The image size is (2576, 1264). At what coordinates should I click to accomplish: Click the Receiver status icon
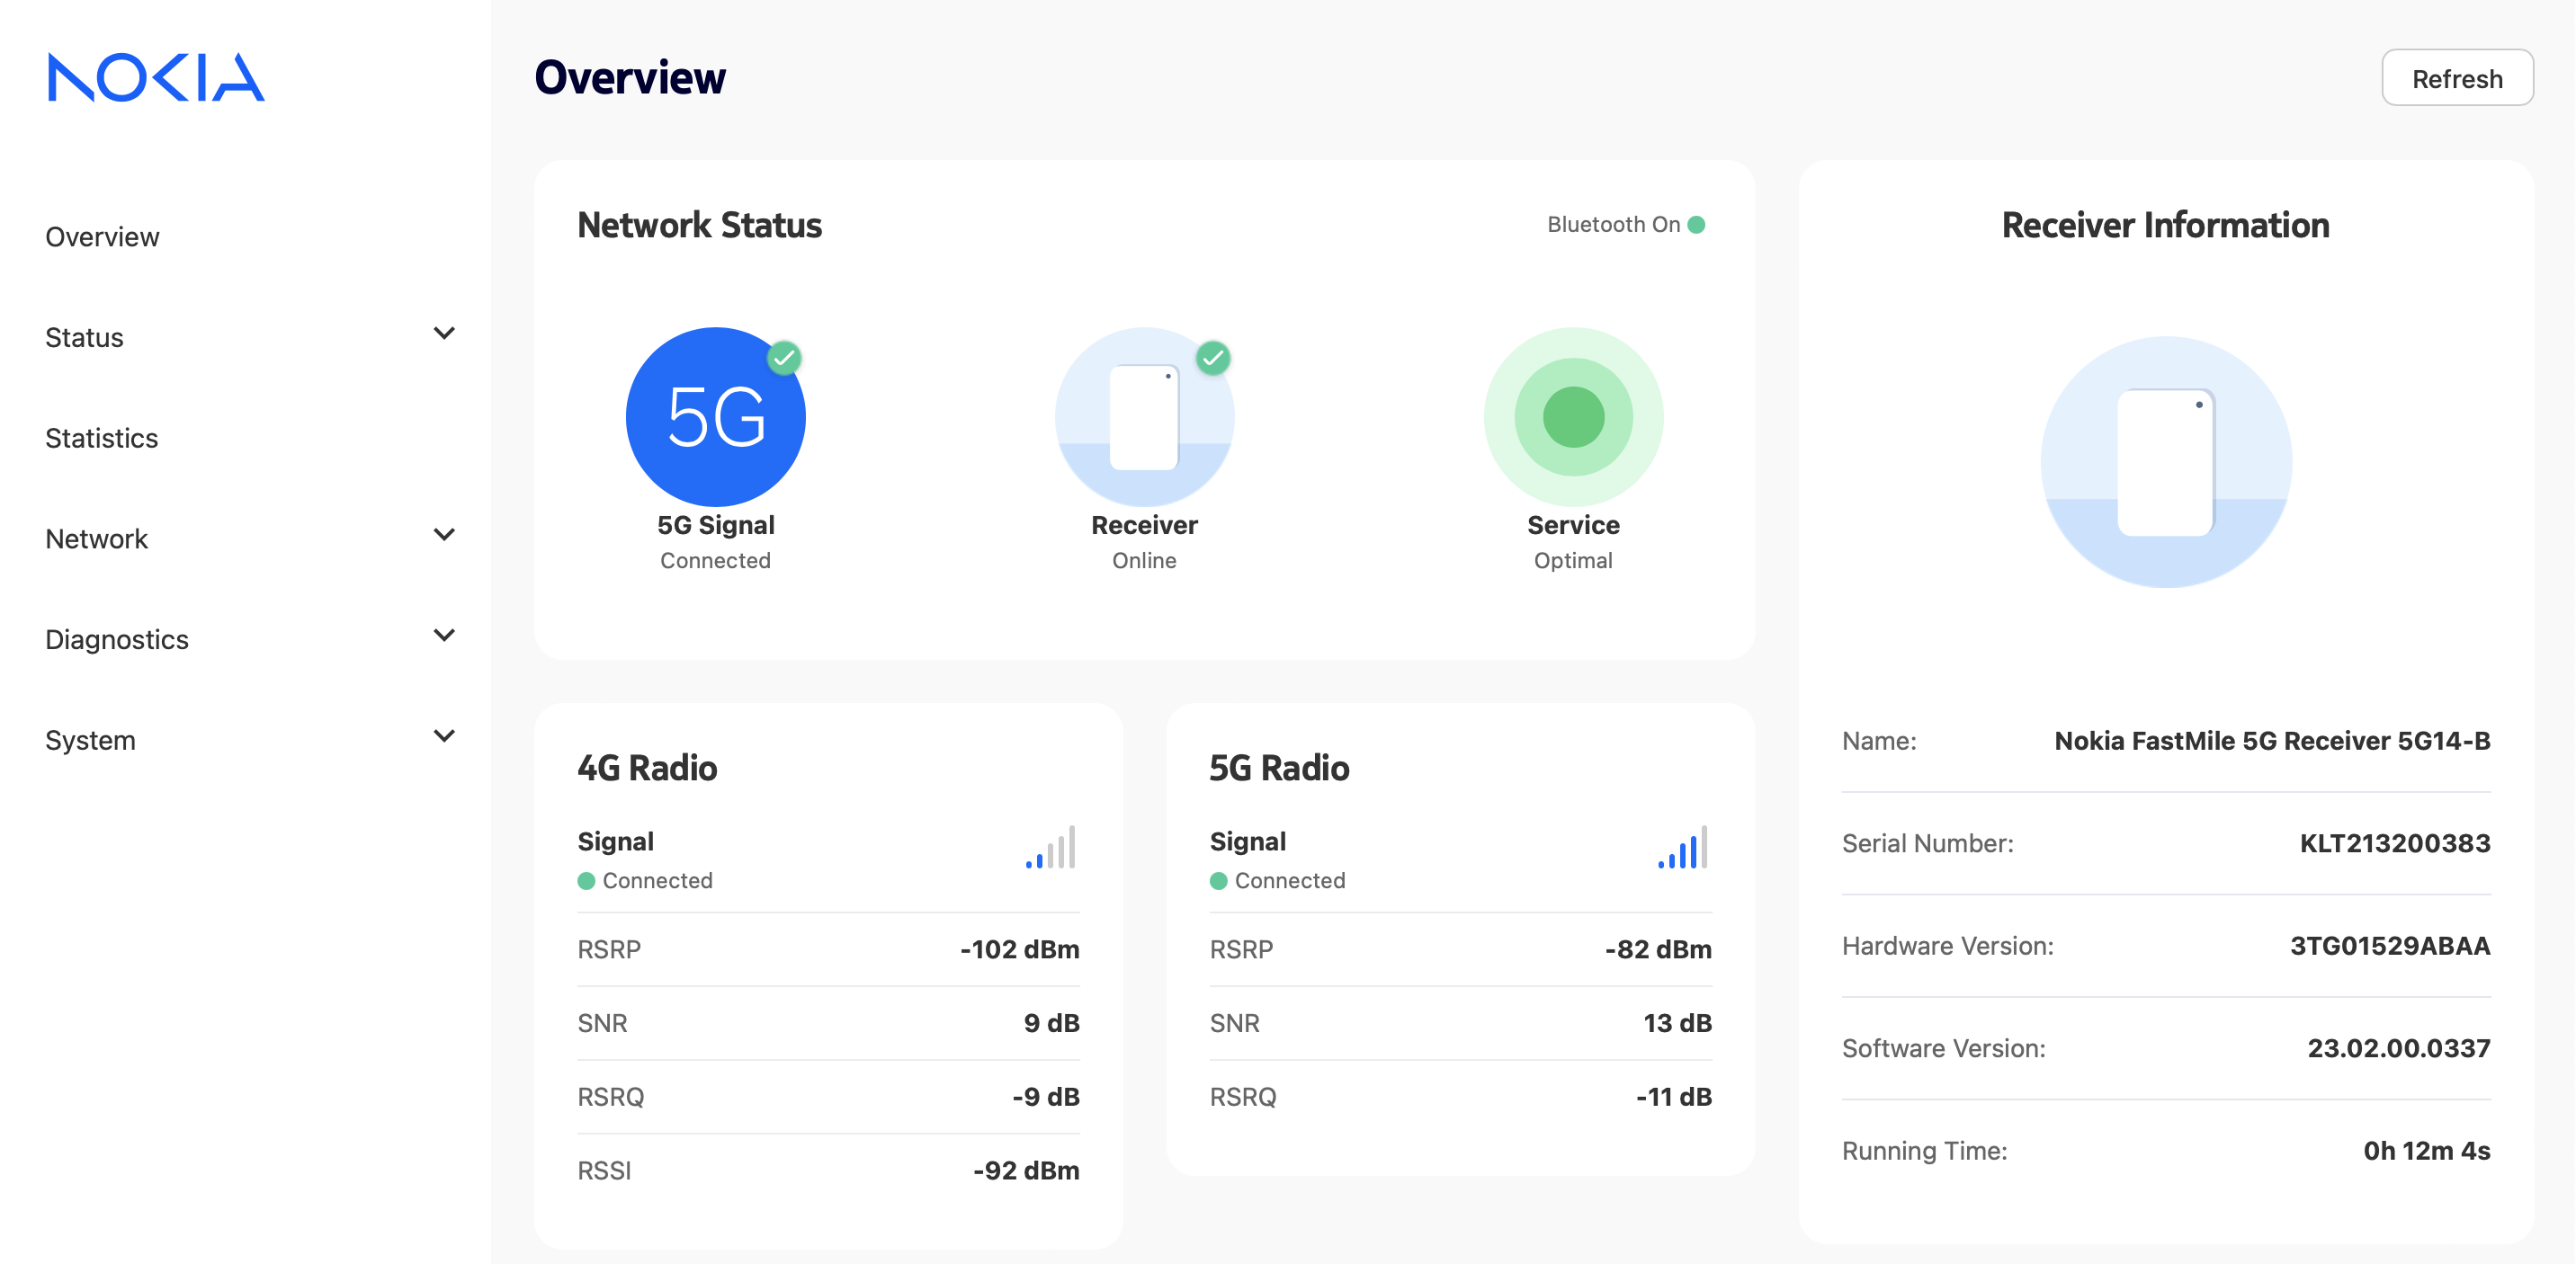point(1144,416)
